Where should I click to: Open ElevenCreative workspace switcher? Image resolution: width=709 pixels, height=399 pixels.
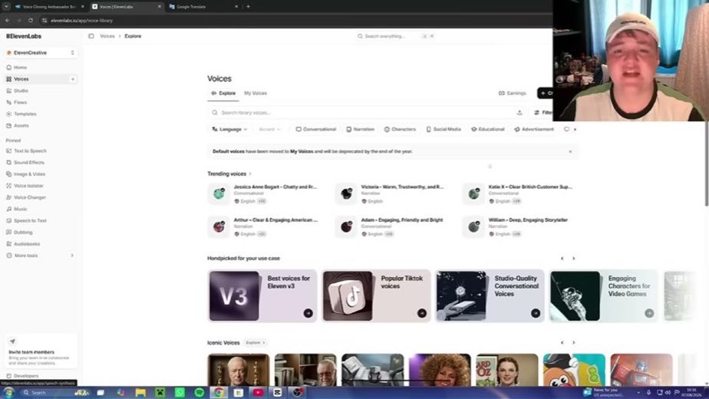click(x=40, y=53)
